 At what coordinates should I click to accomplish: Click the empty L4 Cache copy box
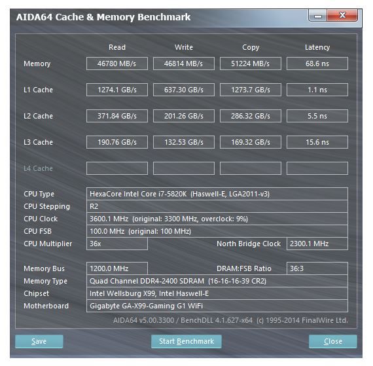[x=251, y=168]
